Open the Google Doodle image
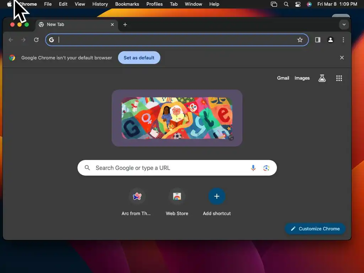 (177, 118)
